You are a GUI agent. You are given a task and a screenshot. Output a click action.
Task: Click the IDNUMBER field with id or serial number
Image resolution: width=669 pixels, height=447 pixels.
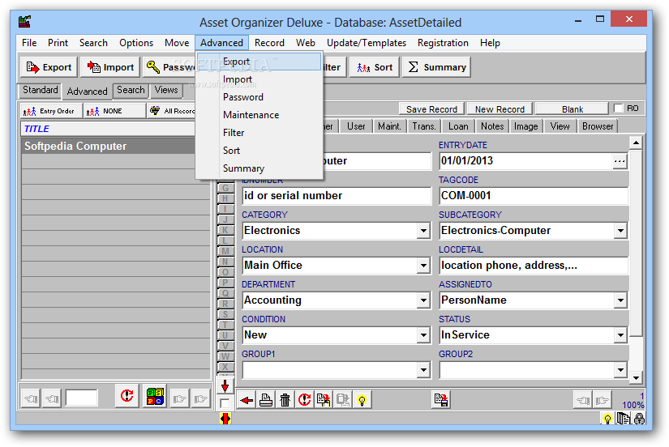[x=337, y=196]
